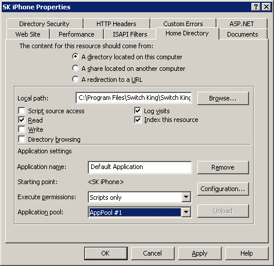Expand the Execute permissions dropdown
This screenshot has width=274, height=266.
(x=186, y=197)
